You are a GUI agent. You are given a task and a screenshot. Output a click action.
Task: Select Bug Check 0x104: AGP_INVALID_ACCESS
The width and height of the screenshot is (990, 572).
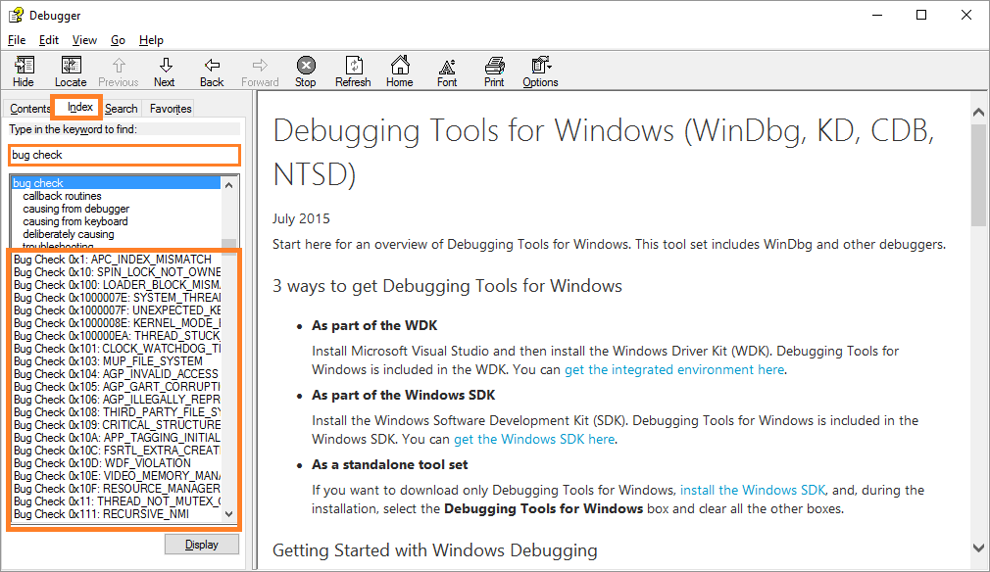tap(117, 374)
